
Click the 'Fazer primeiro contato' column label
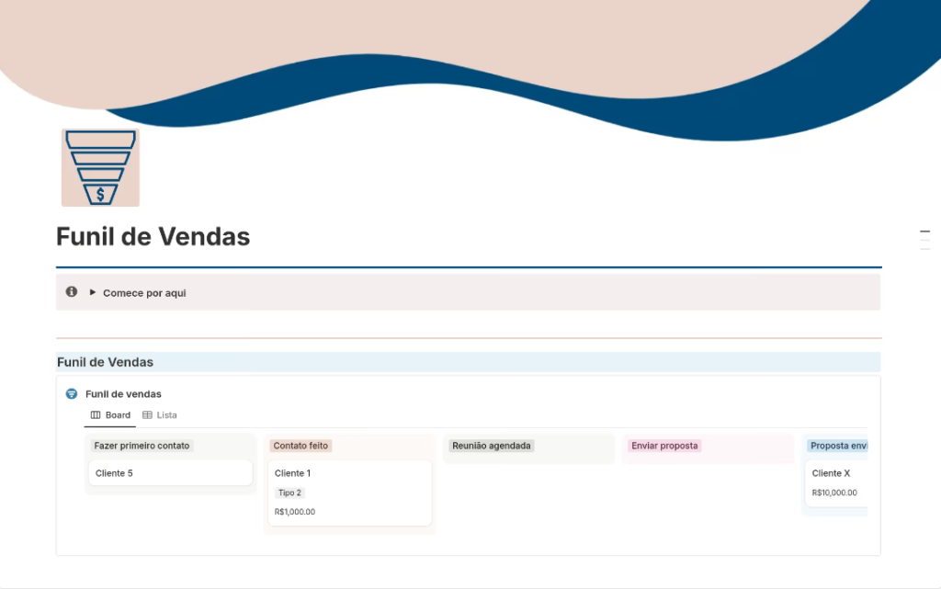[142, 446]
